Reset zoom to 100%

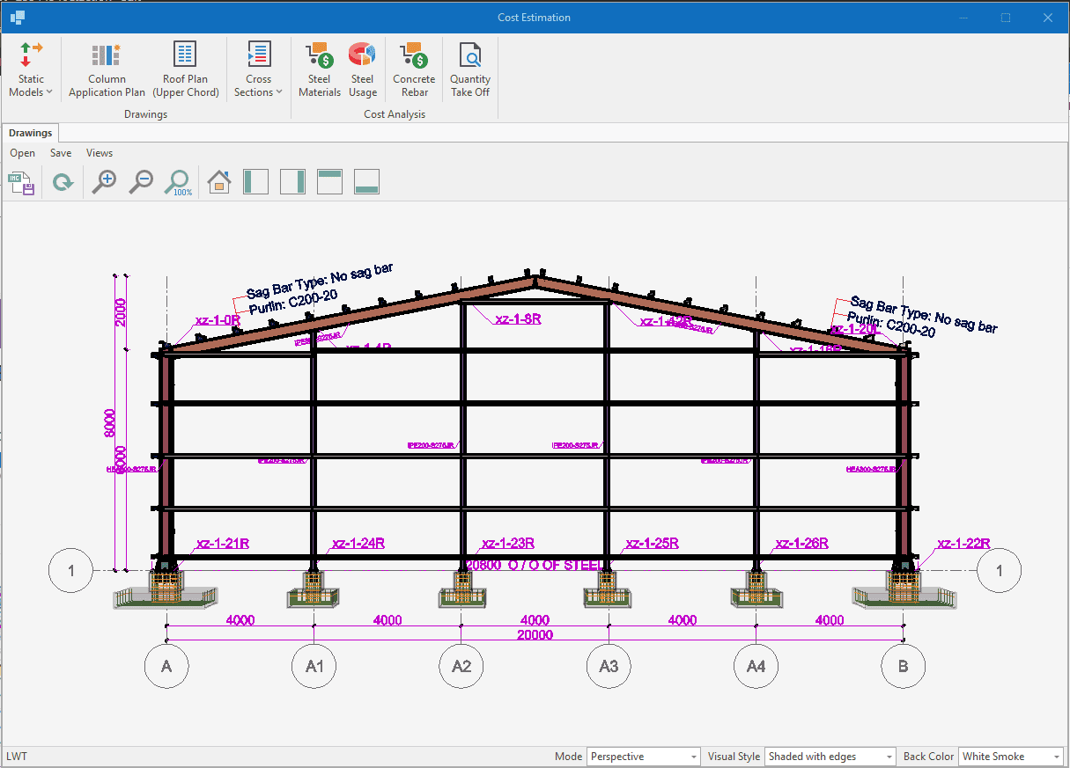(178, 182)
